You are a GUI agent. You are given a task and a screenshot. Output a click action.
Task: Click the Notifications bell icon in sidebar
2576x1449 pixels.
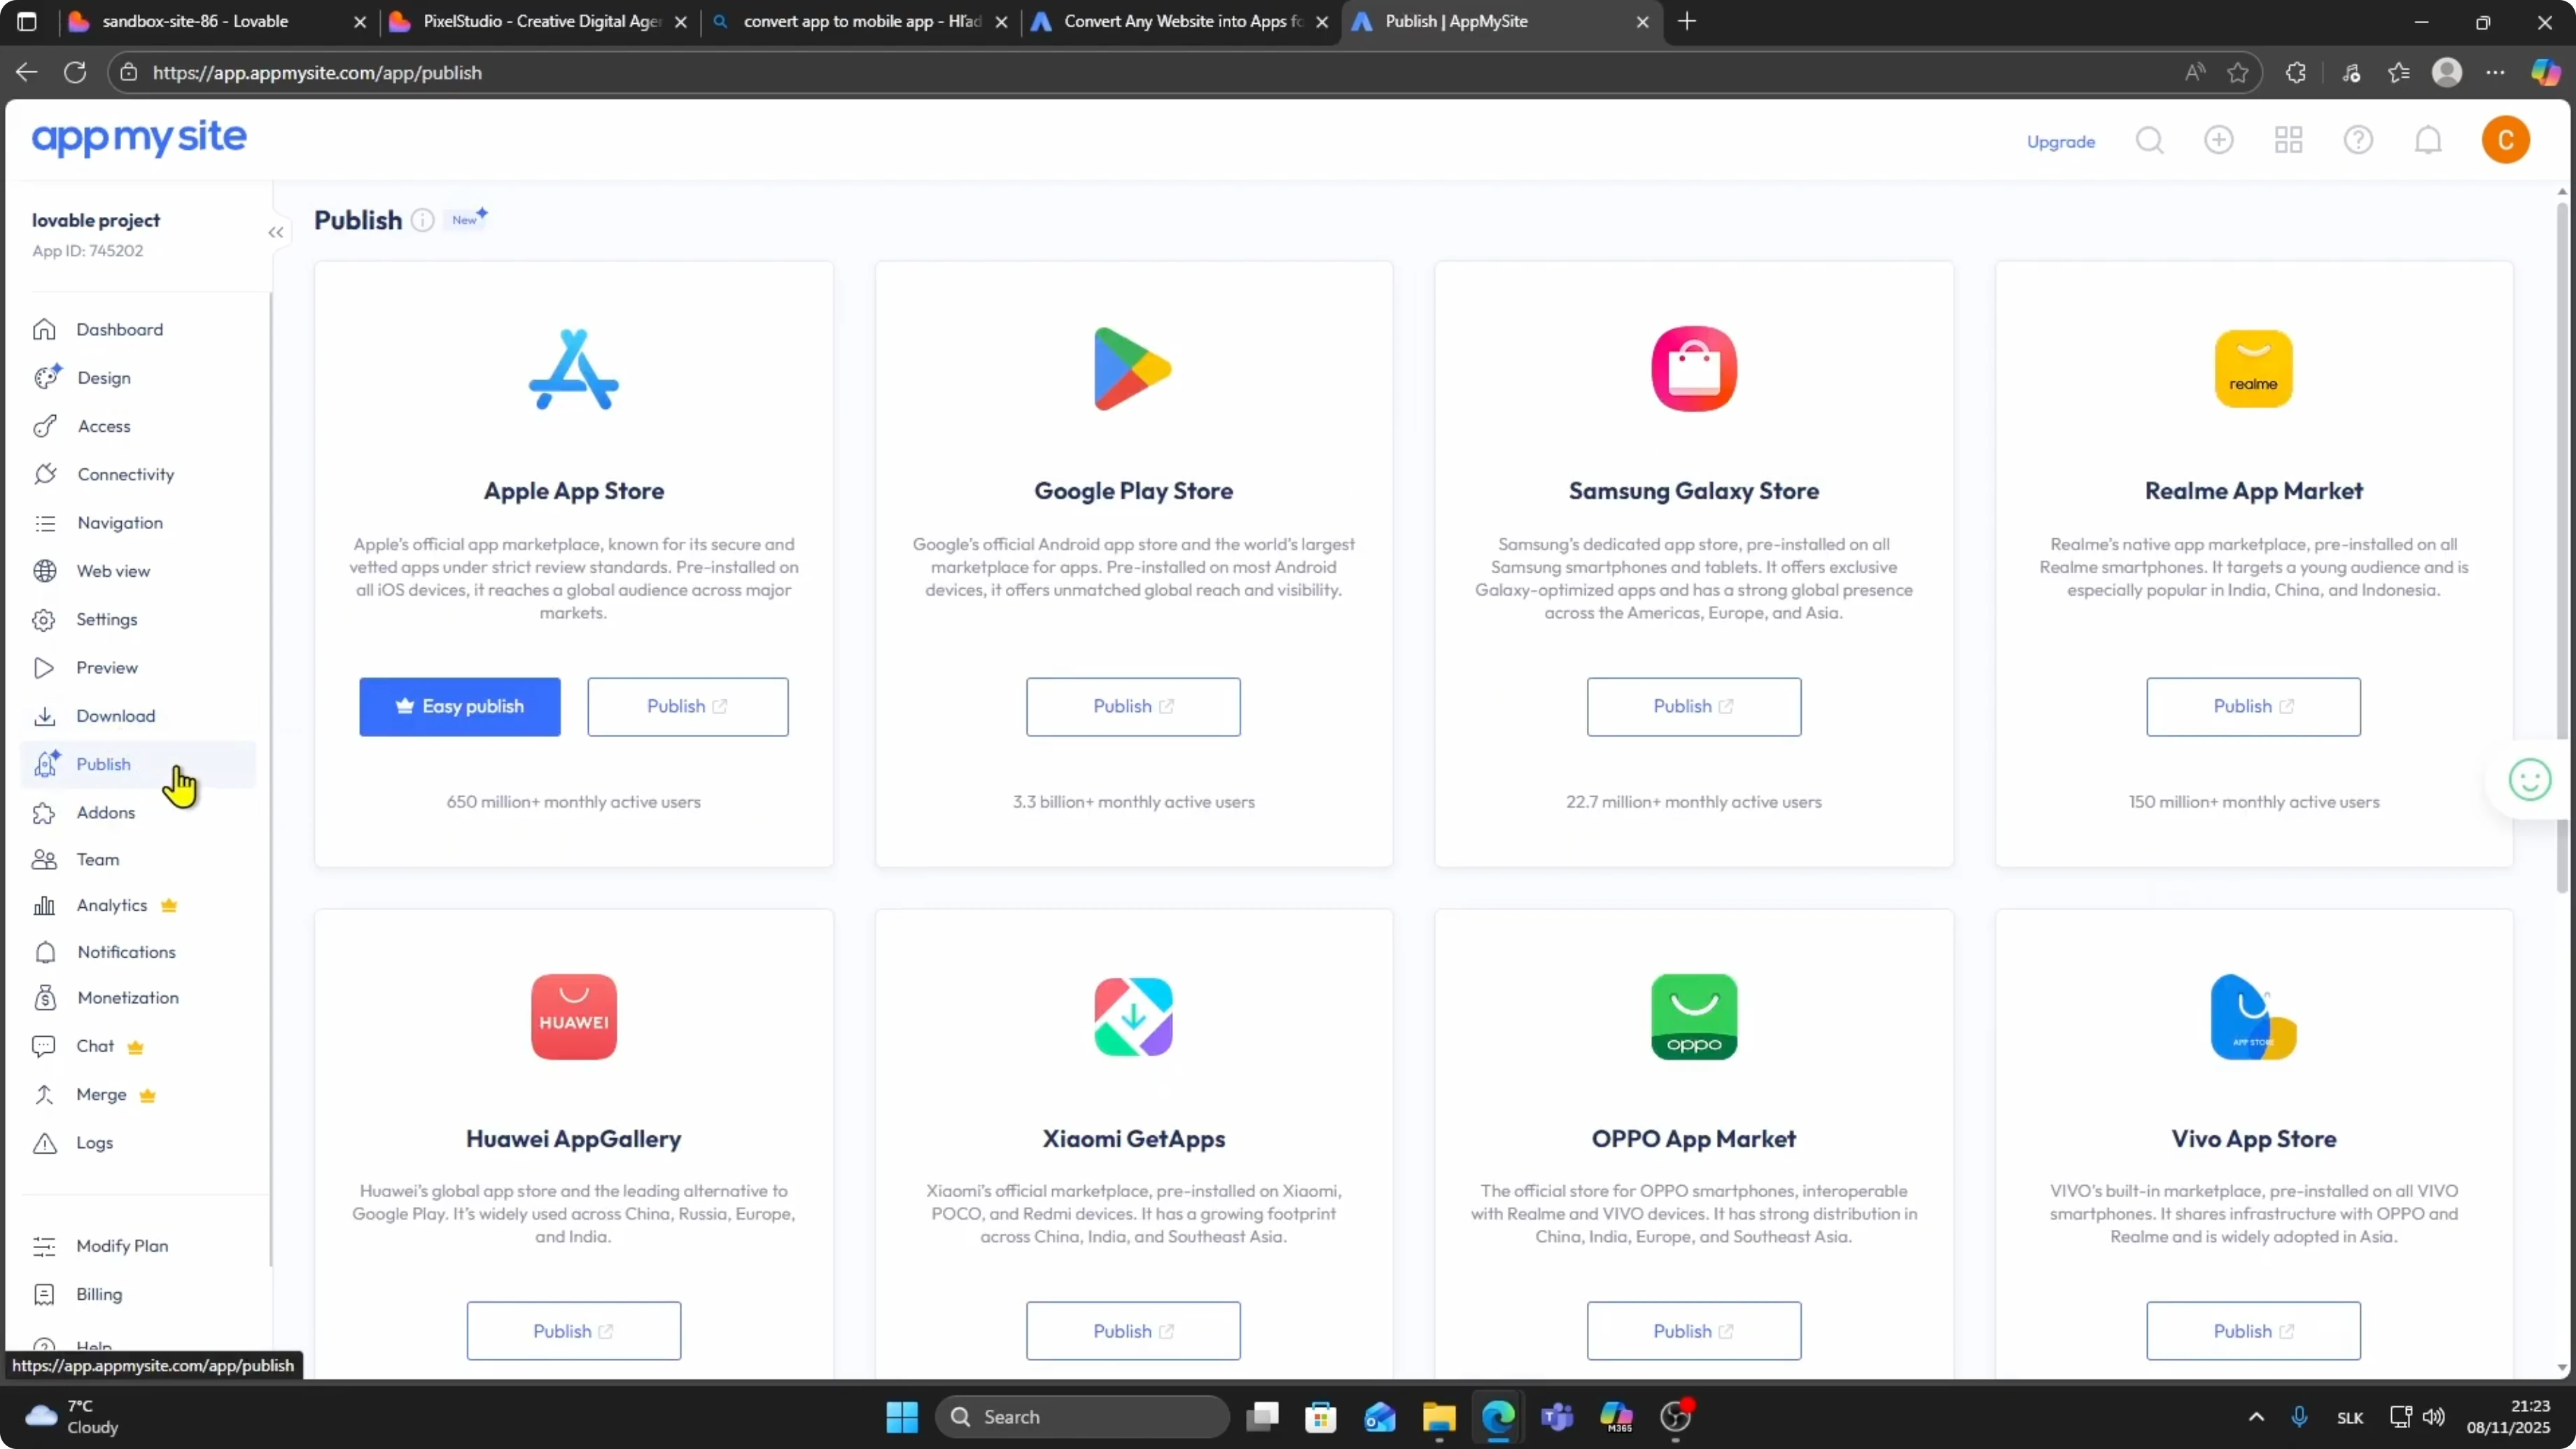(44, 952)
